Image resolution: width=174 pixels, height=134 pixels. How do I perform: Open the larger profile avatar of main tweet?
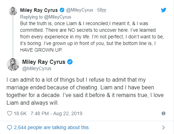click(13, 65)
